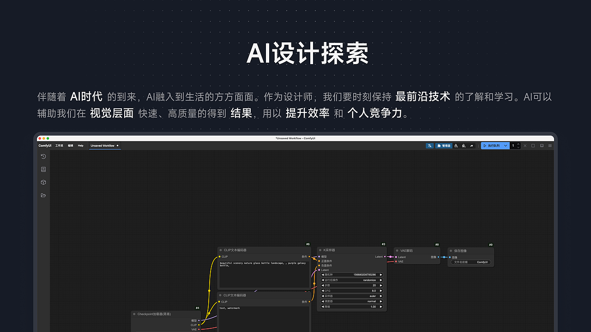
Task: Click next arrow on 采样器 row
Action: click(381, 296)
